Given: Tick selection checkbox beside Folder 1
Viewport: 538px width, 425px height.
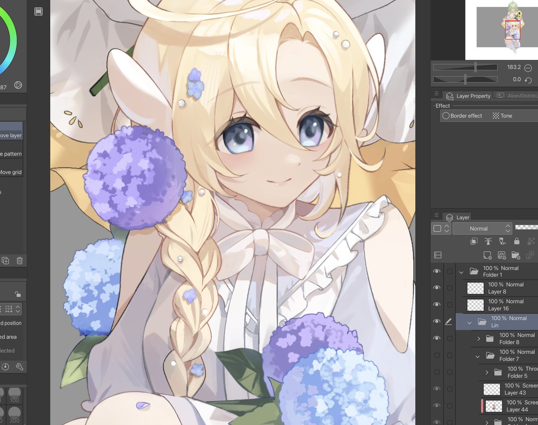Looking at the screenshot, I should click(x=450, y=271).
